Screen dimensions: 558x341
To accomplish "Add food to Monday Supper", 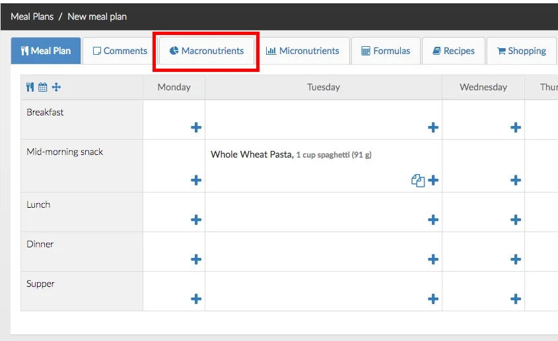I will coord(196,299).
